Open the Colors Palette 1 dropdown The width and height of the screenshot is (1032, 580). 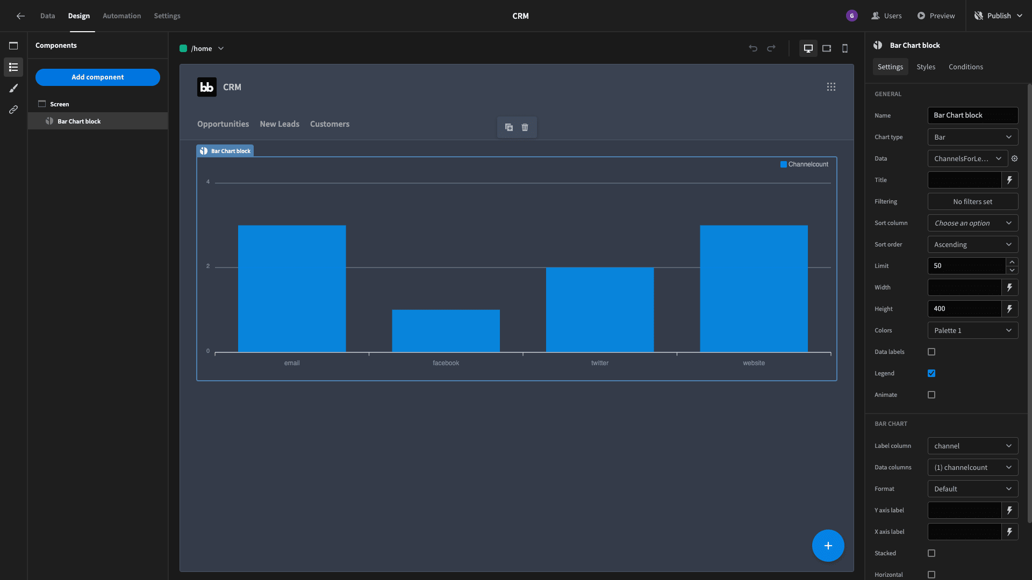(973, 330)
